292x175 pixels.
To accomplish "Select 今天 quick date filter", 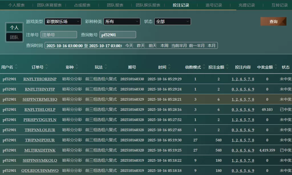I will (x=129, y=46).
